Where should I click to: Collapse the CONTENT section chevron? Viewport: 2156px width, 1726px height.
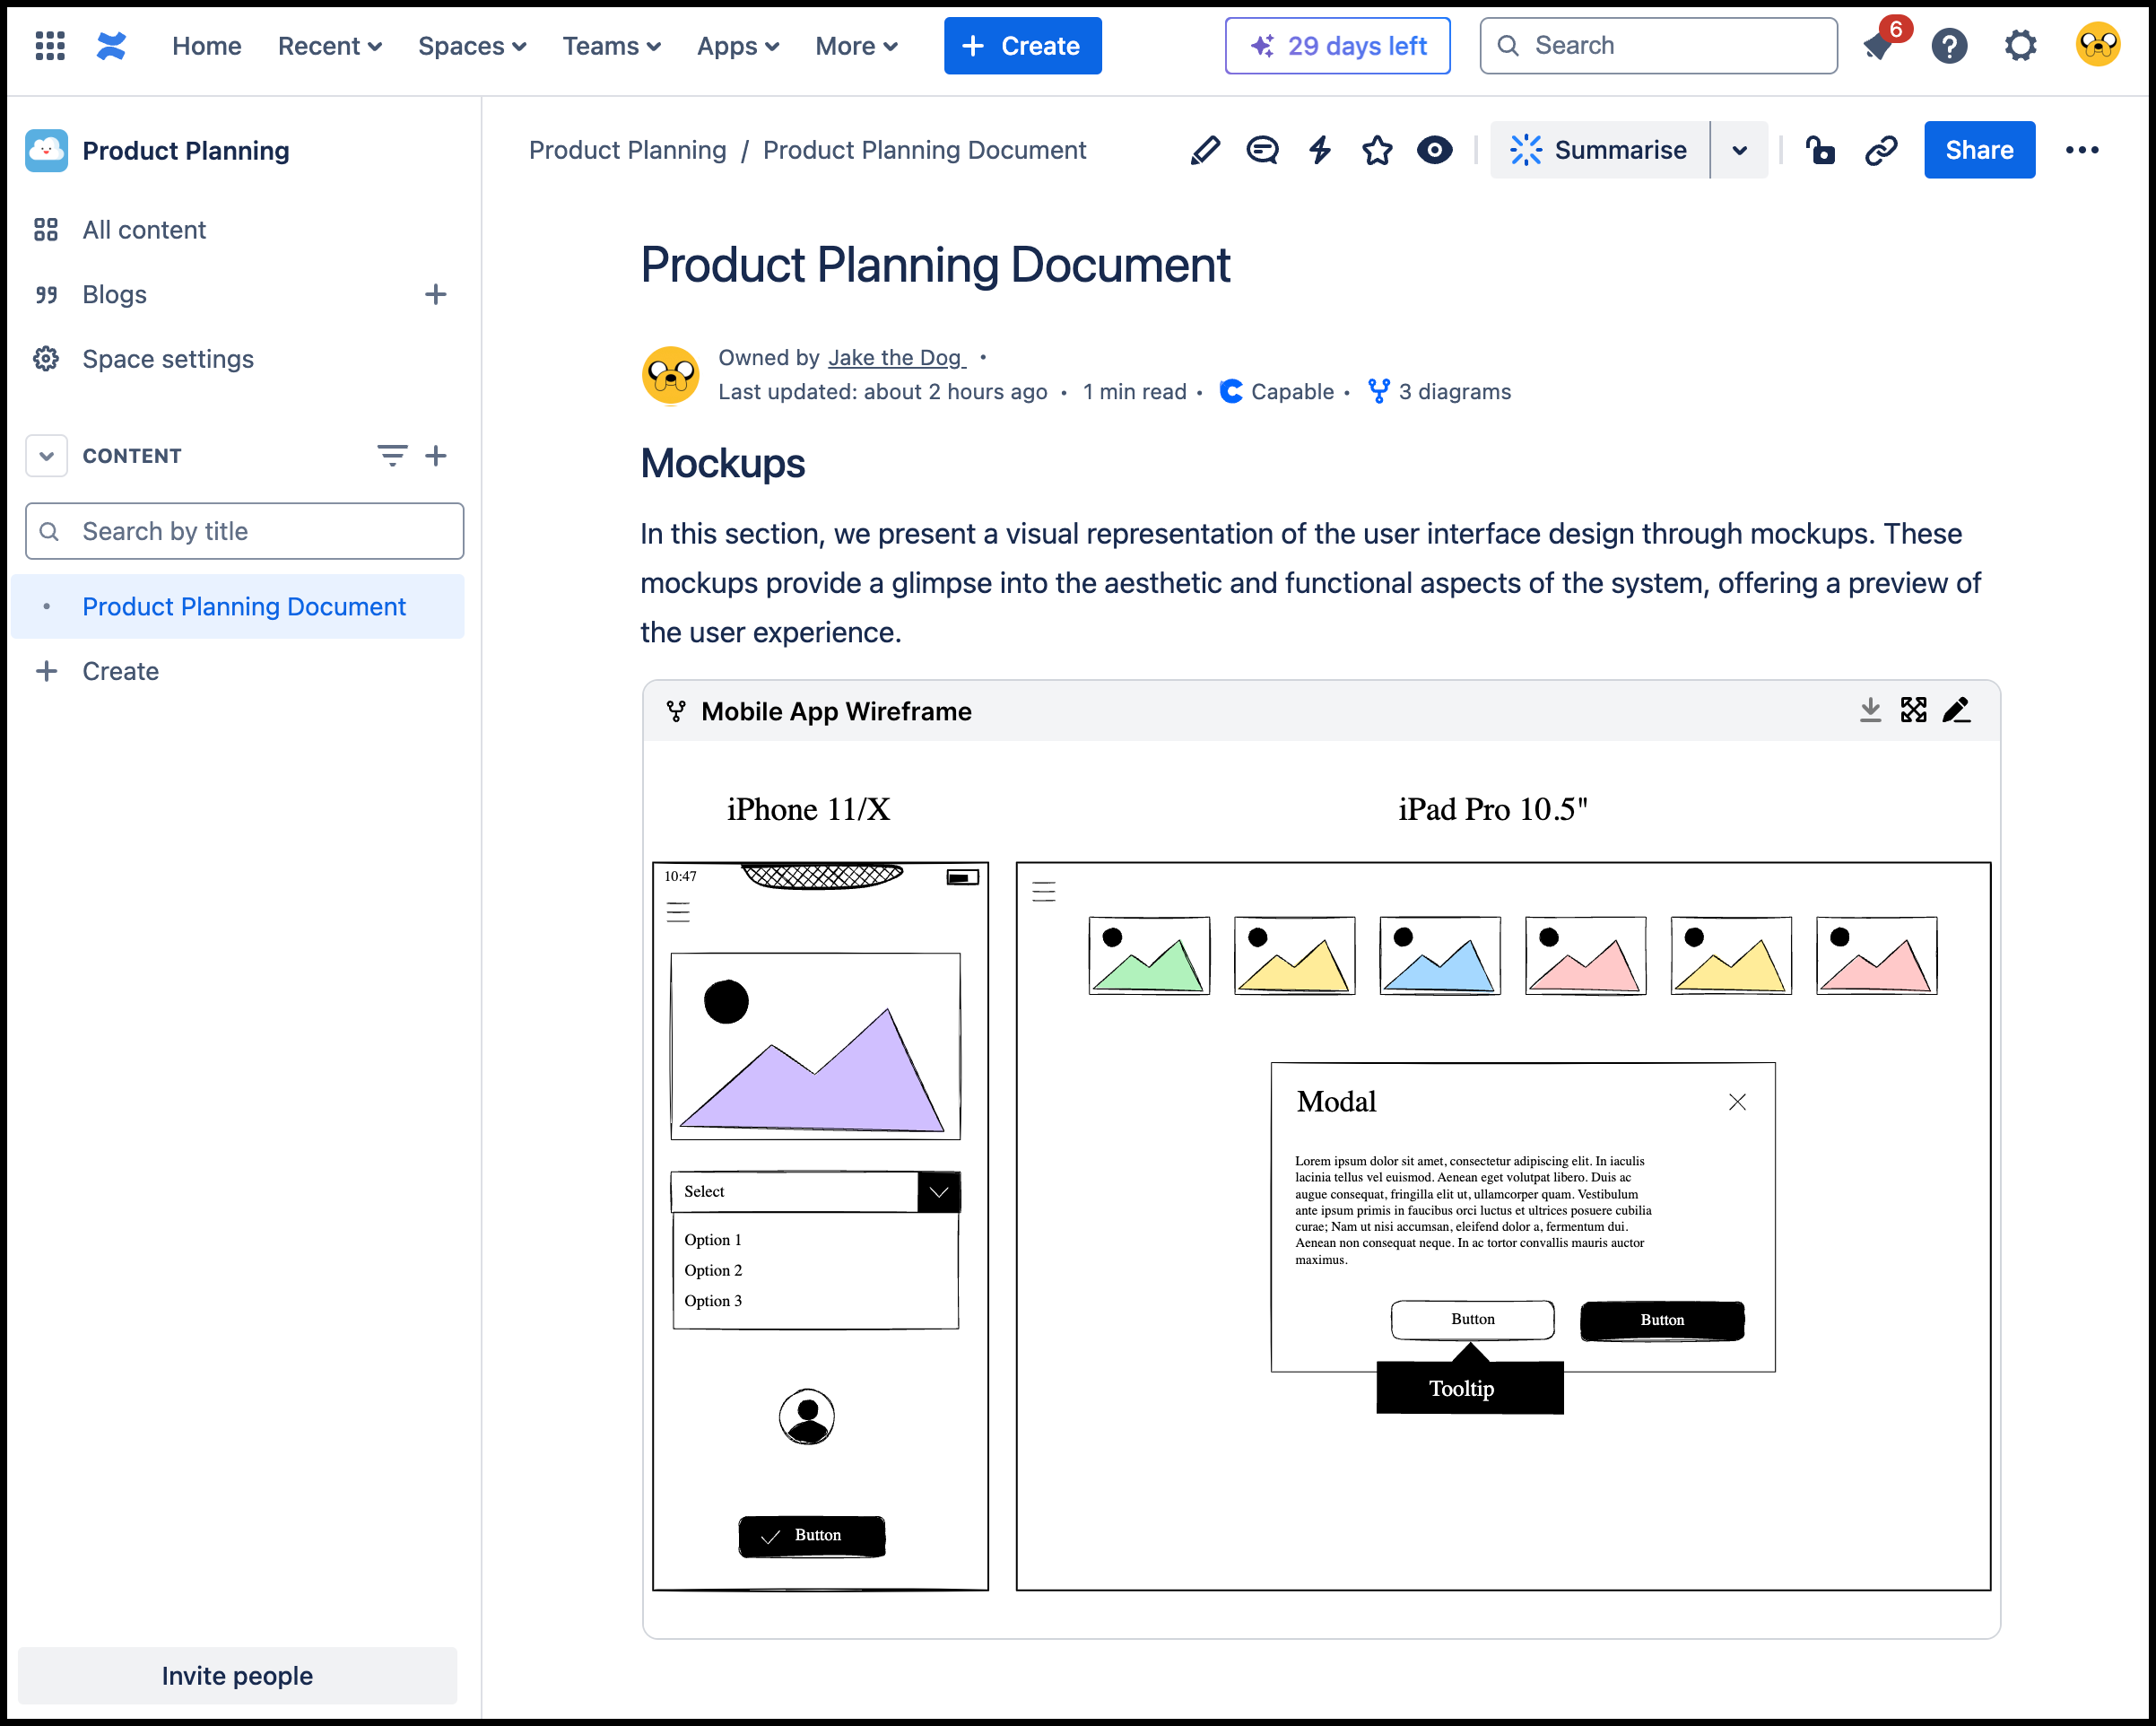(46, 456)
